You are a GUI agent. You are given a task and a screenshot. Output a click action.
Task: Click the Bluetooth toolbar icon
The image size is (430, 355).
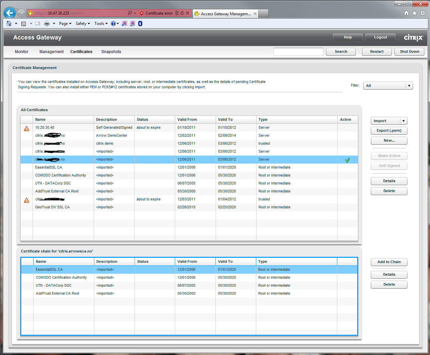tap(140, 24)
